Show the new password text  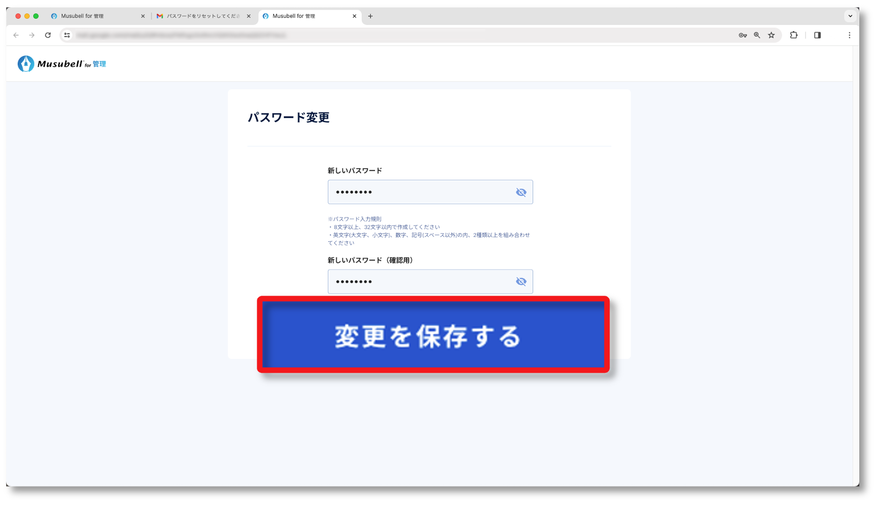tap(521, 193)
